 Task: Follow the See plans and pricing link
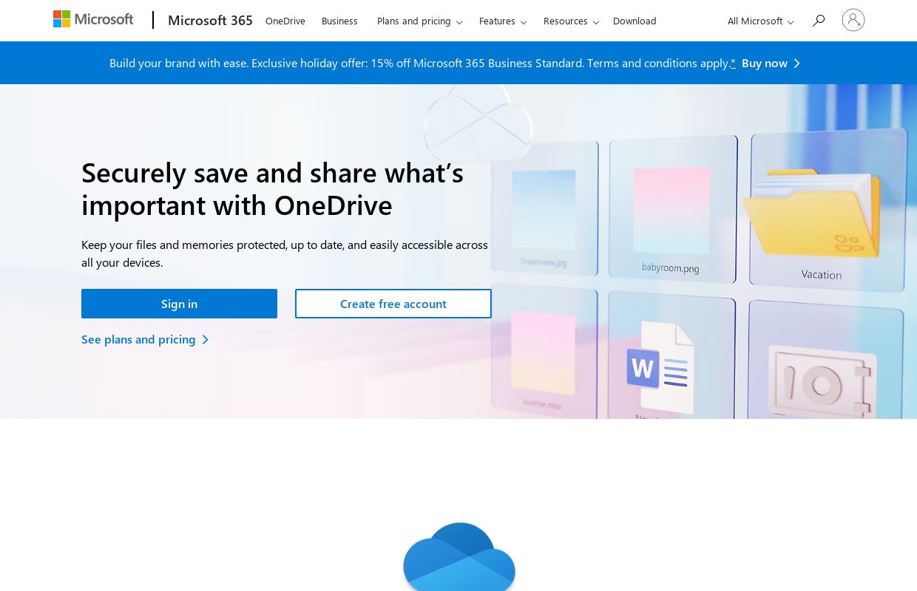pyautogui.click(x=145, y=339)
